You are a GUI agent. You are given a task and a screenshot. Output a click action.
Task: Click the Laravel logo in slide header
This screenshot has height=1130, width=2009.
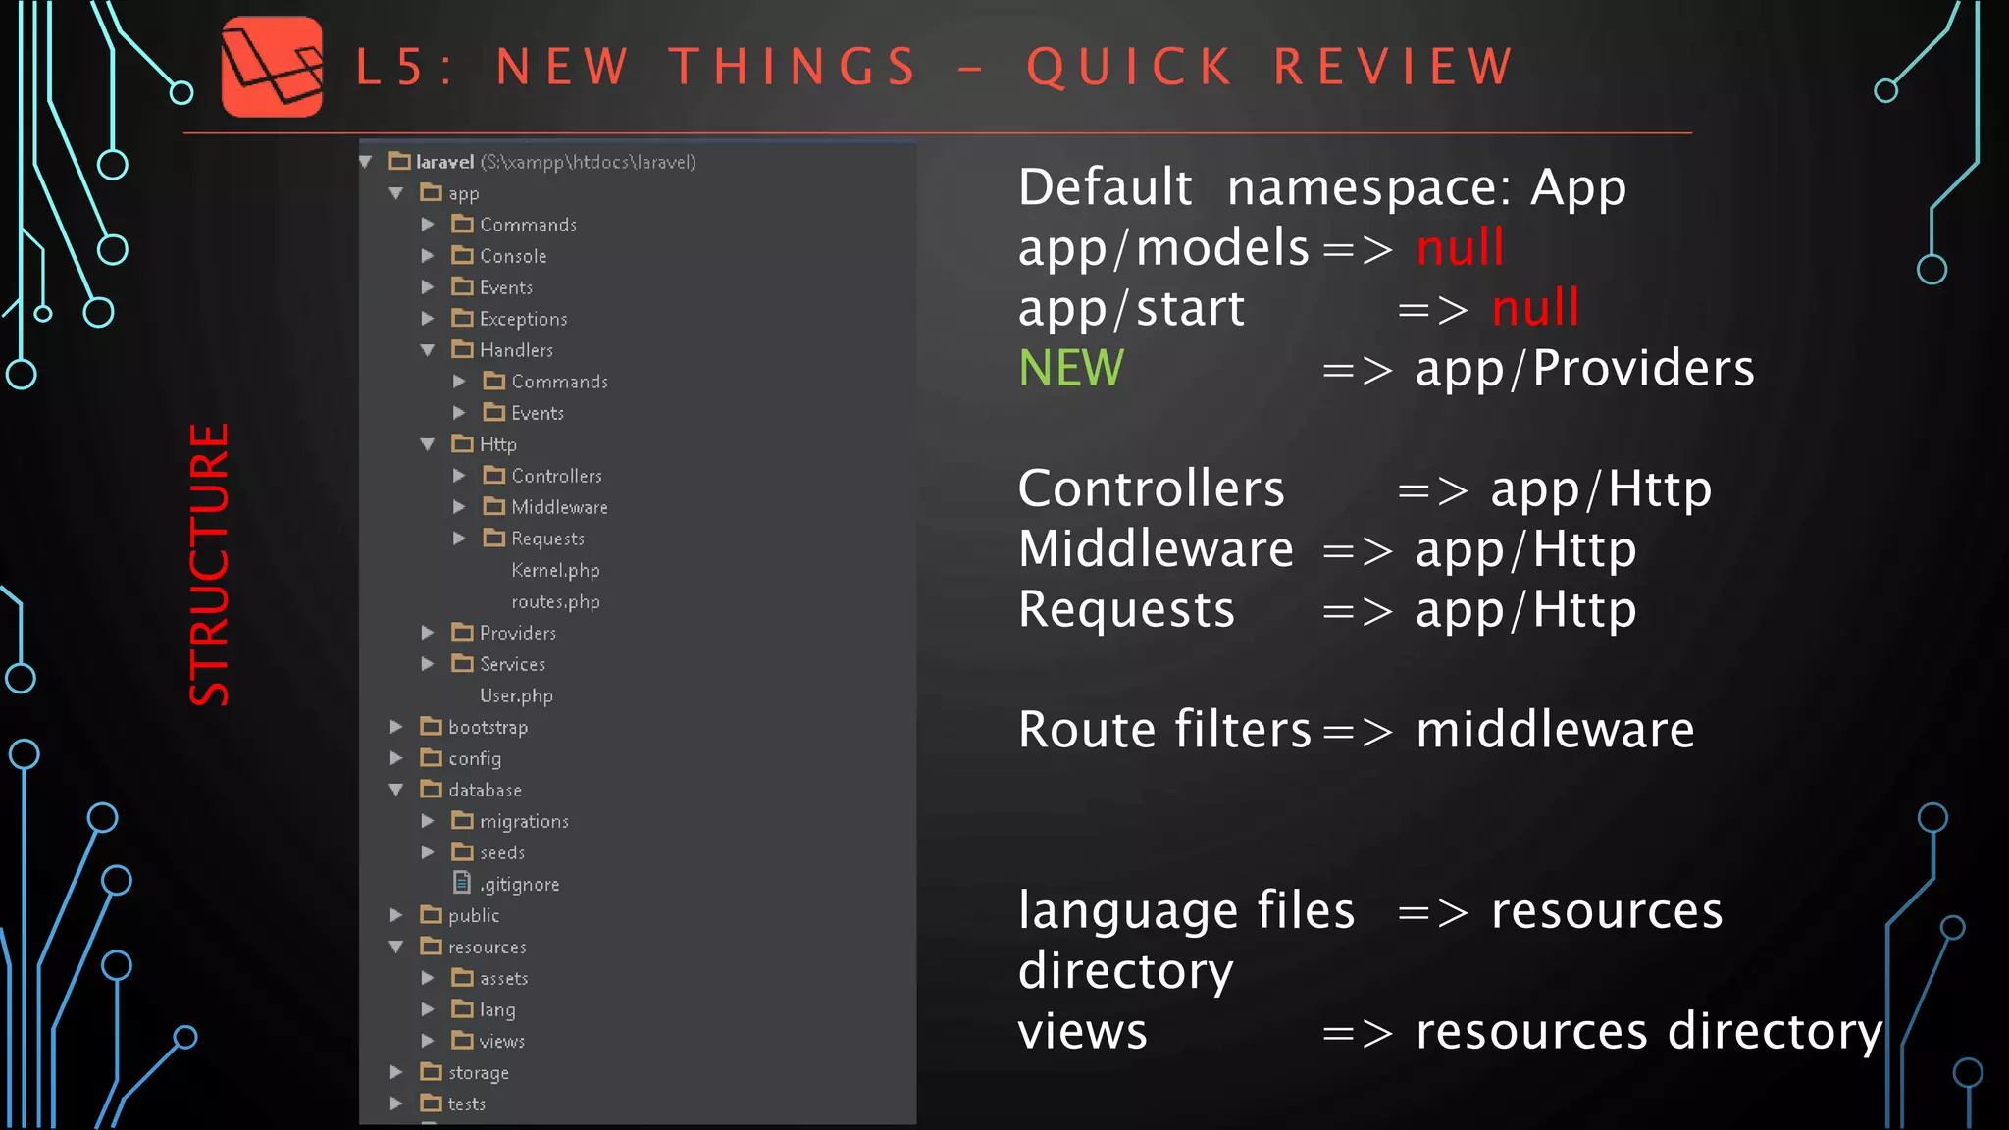[x=272, y=67]
